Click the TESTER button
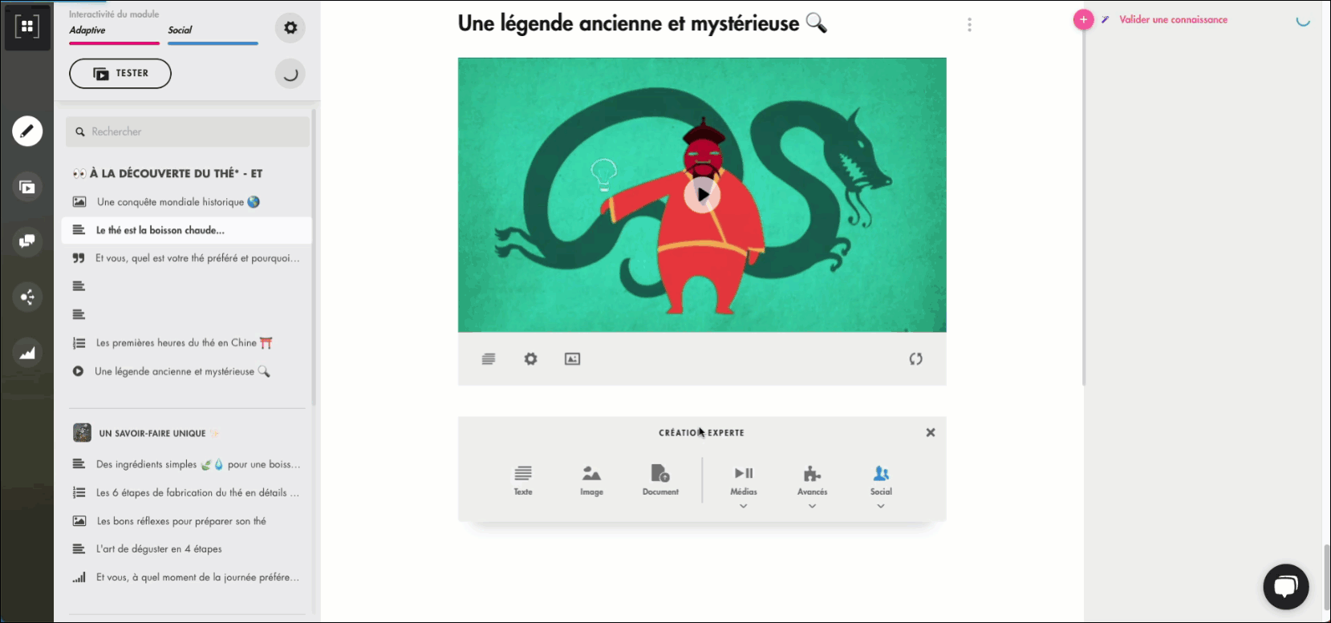This screenshot has width=1331, height=623. [x=120, y=74]
